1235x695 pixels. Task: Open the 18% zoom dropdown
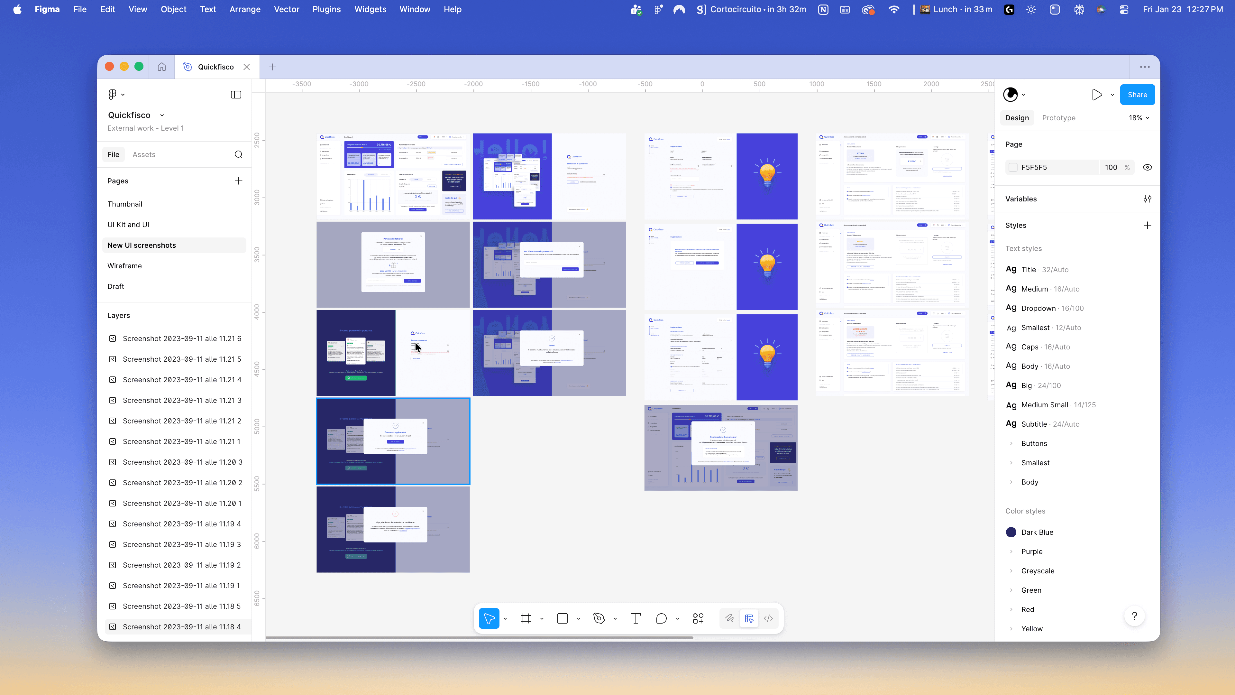[x=1139, y=117]
